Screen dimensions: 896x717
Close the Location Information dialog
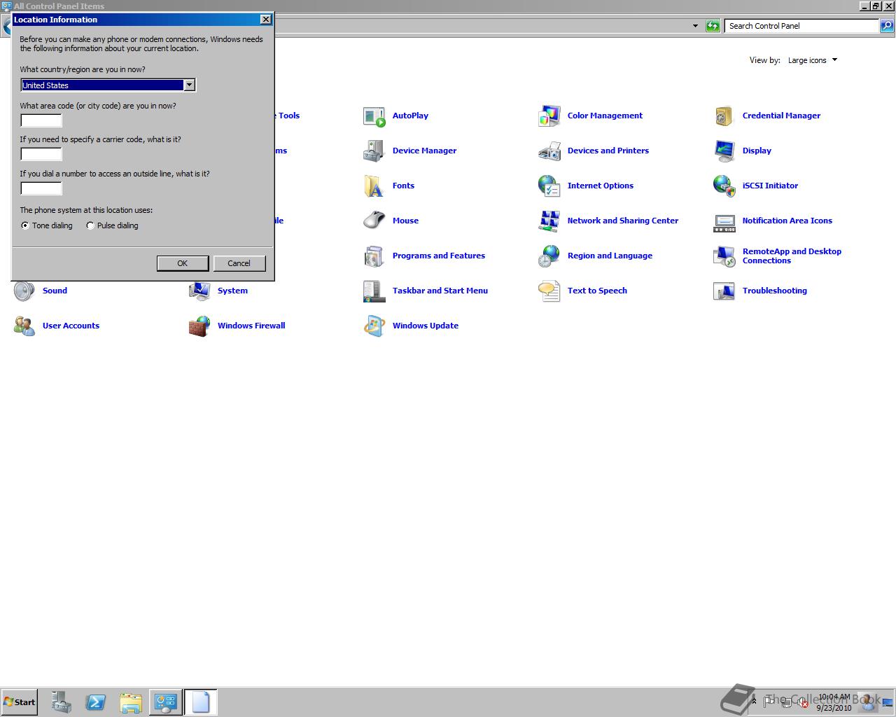pyautogui.click(x=265, y=20)
